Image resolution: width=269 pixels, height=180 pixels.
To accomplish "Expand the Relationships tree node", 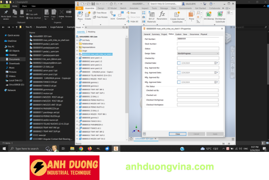I will click(x=77, y=44).
